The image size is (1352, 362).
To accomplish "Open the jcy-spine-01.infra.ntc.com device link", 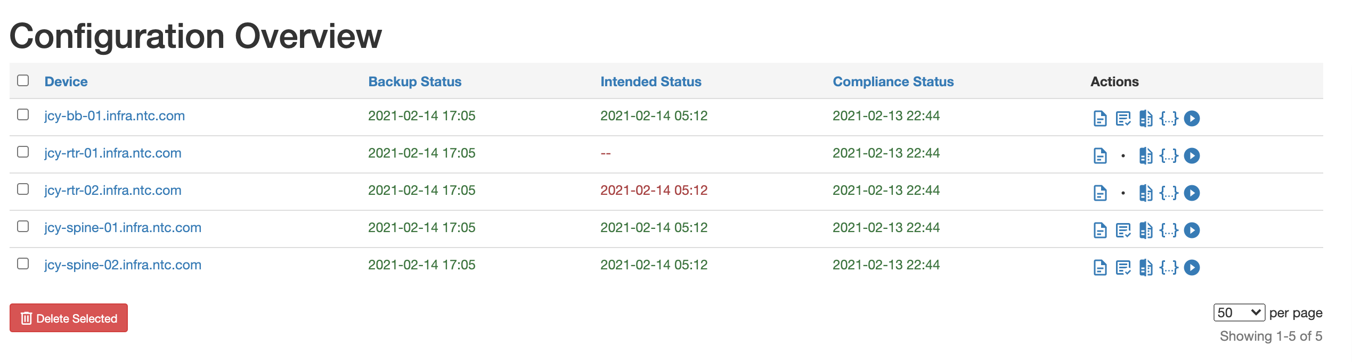I will pos(123,227).
